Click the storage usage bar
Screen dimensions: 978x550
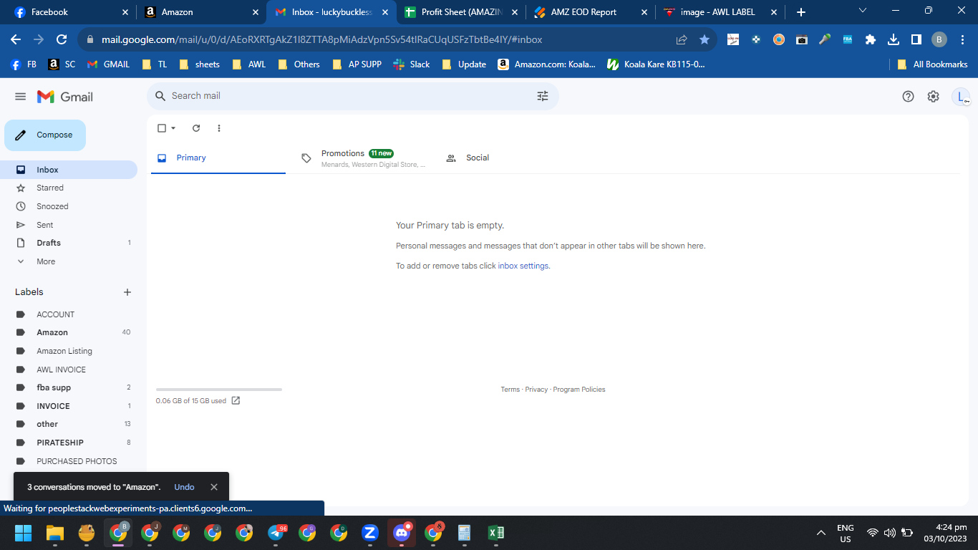coord(219,390)
